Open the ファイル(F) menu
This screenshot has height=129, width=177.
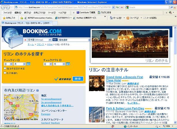[x=7, y=13]
